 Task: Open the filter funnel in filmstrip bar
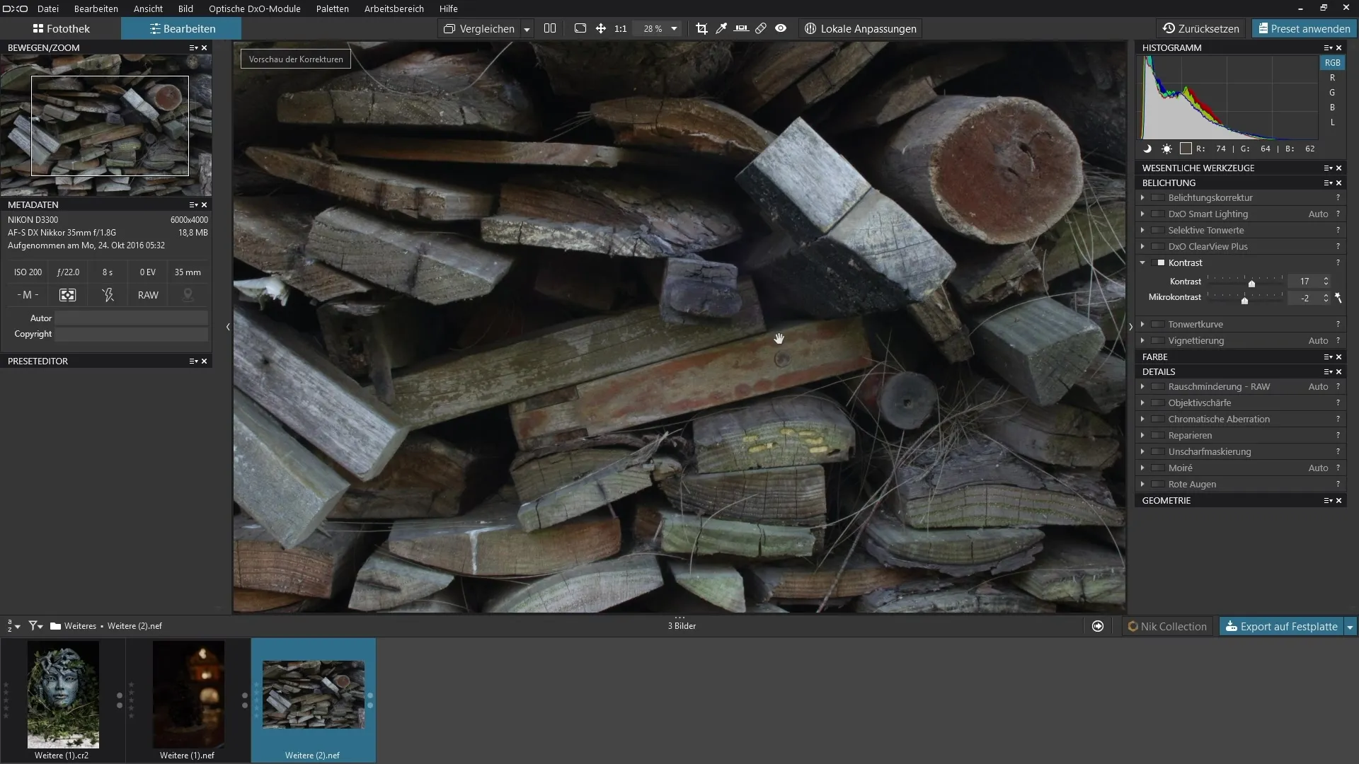click(x=35, y=626)
